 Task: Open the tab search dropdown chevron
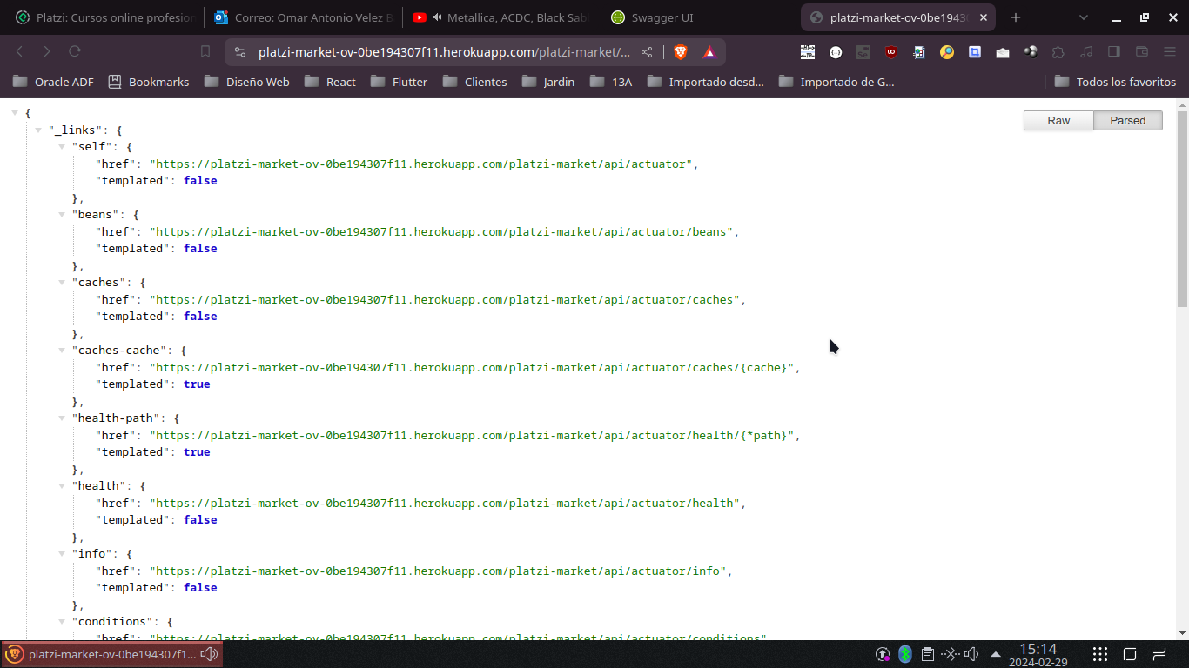(1084, 17)
